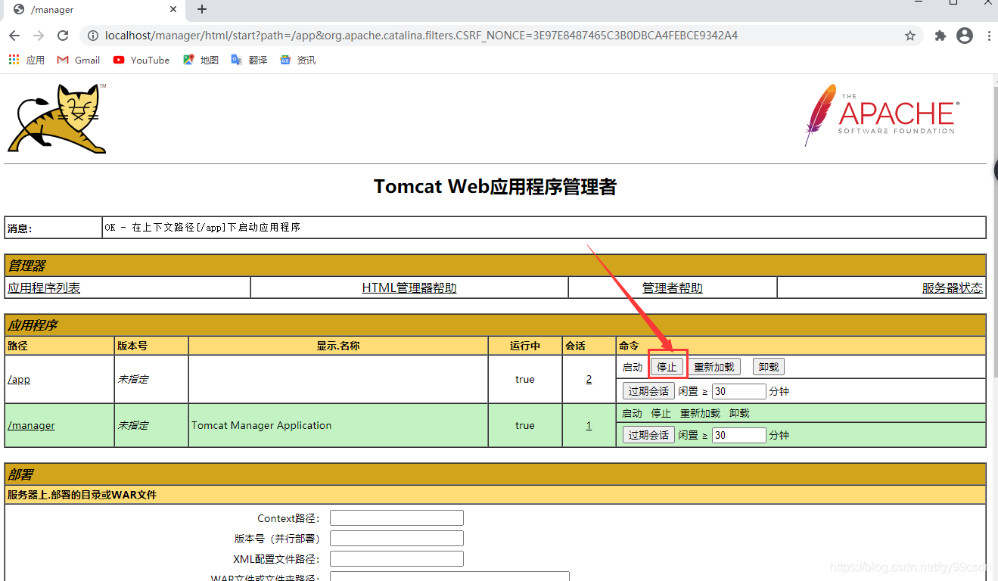Click 未指定 version in /app row
Image resolution: width=998 pixels, height=581 pixels.
pyautogui.click(x=132, y=379)
